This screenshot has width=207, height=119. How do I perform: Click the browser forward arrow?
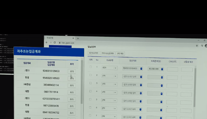51,43
